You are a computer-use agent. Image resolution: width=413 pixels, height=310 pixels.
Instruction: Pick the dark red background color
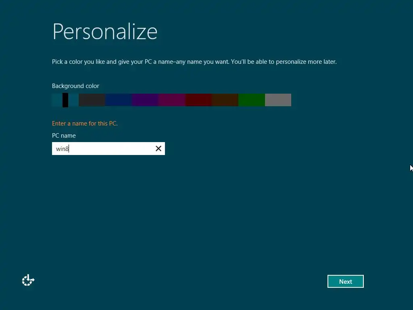[x=198, y=100]
